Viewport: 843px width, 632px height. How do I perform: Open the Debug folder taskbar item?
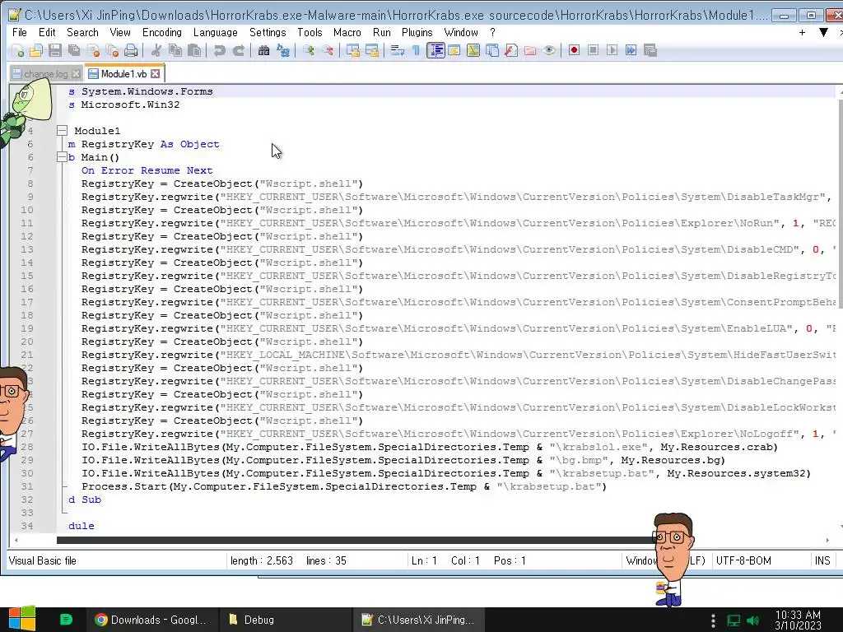(285, 620)
